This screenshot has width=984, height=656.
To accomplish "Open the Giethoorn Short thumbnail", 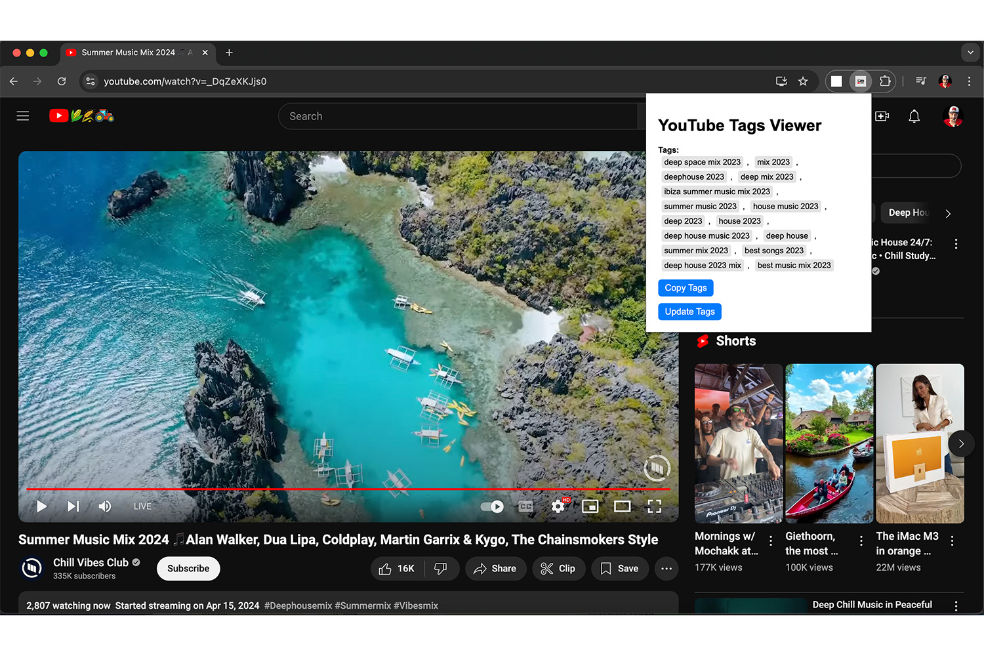I will 829,443.
